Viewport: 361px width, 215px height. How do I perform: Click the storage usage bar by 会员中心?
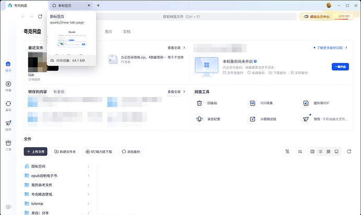[343, 17]
